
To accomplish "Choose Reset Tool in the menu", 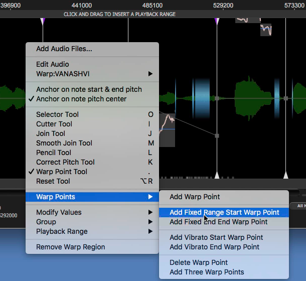I will point(53,181).
